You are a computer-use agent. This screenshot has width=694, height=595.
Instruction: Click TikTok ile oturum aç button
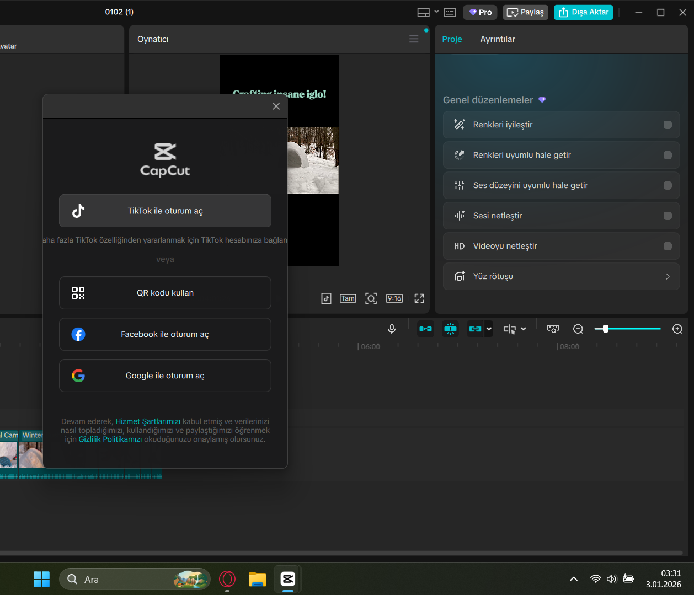[165, 211]
